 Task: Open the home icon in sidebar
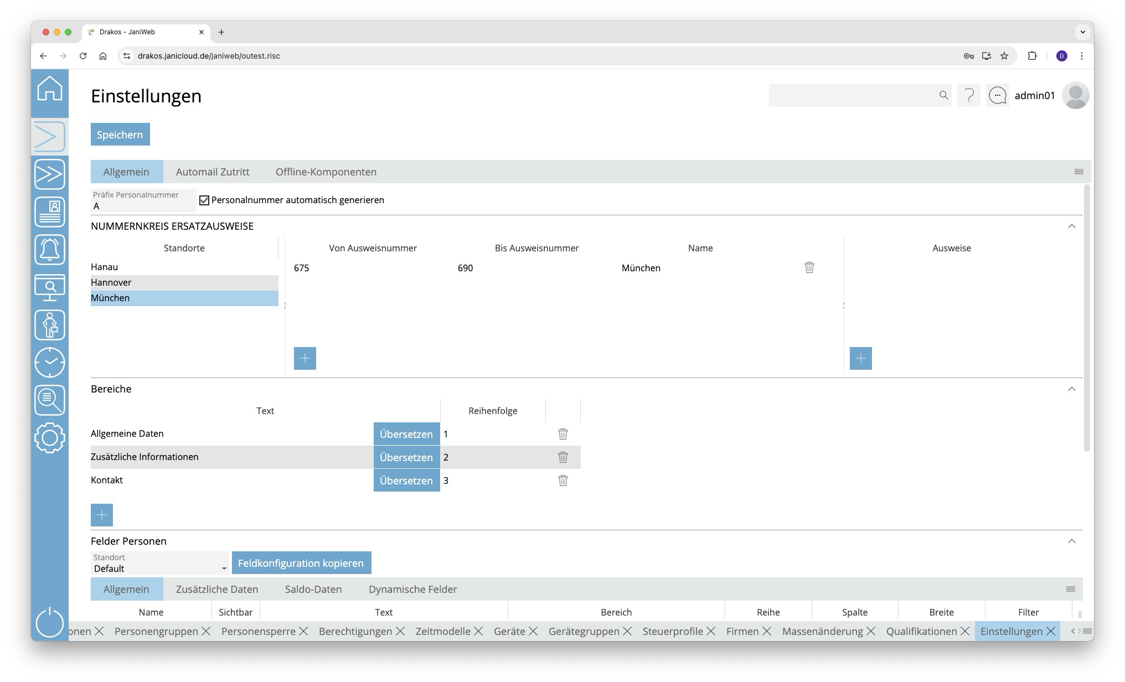[50, 89]
